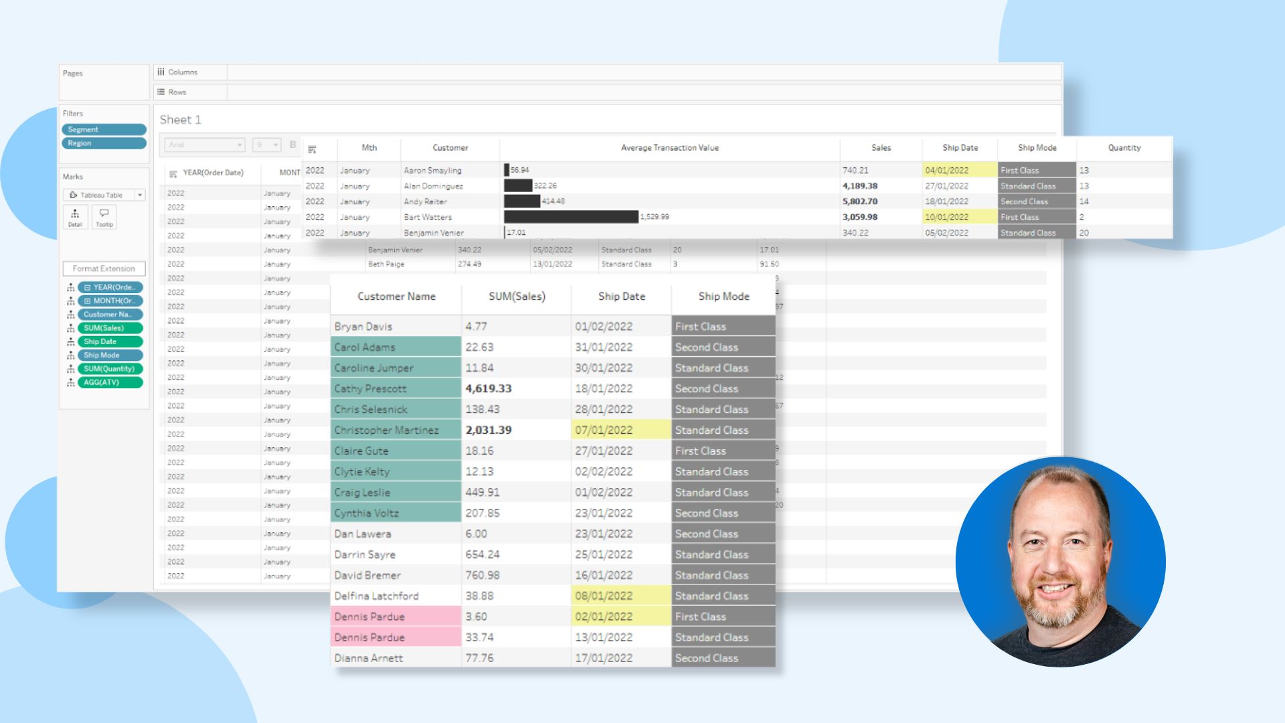Collapse the YEAR(Order Date) pill minus box
Viewport: 1285px width, 723px height.
(x=87, y=288)
